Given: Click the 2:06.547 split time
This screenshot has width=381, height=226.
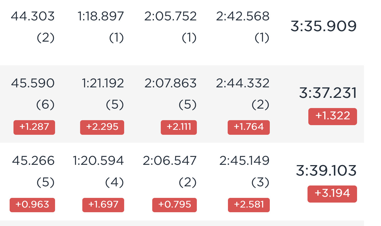Looking at the screenshot, I should tap(170, 161).
